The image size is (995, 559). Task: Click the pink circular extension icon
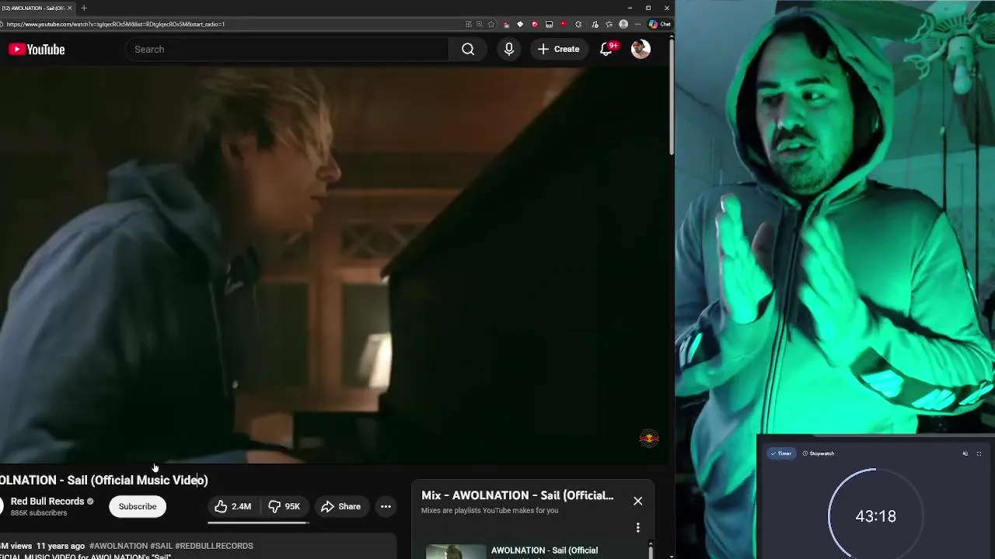[x=535, y=24]
